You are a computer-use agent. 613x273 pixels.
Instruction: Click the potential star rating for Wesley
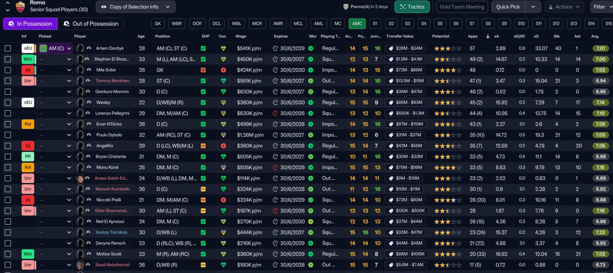448,102
